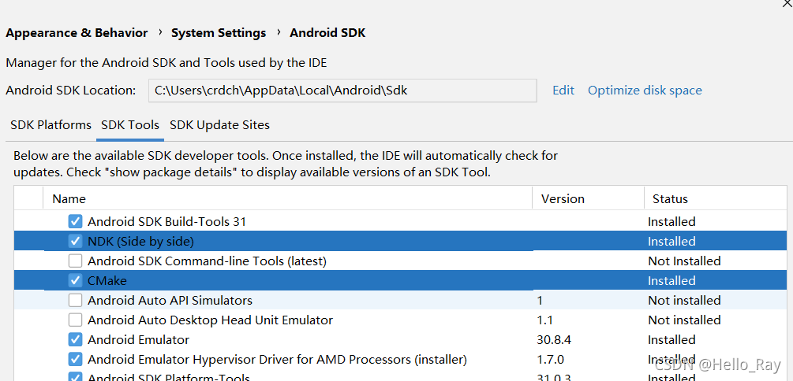The image size is (793, 381).
Task: Select the CMake row label
Action: click(107, 280)
